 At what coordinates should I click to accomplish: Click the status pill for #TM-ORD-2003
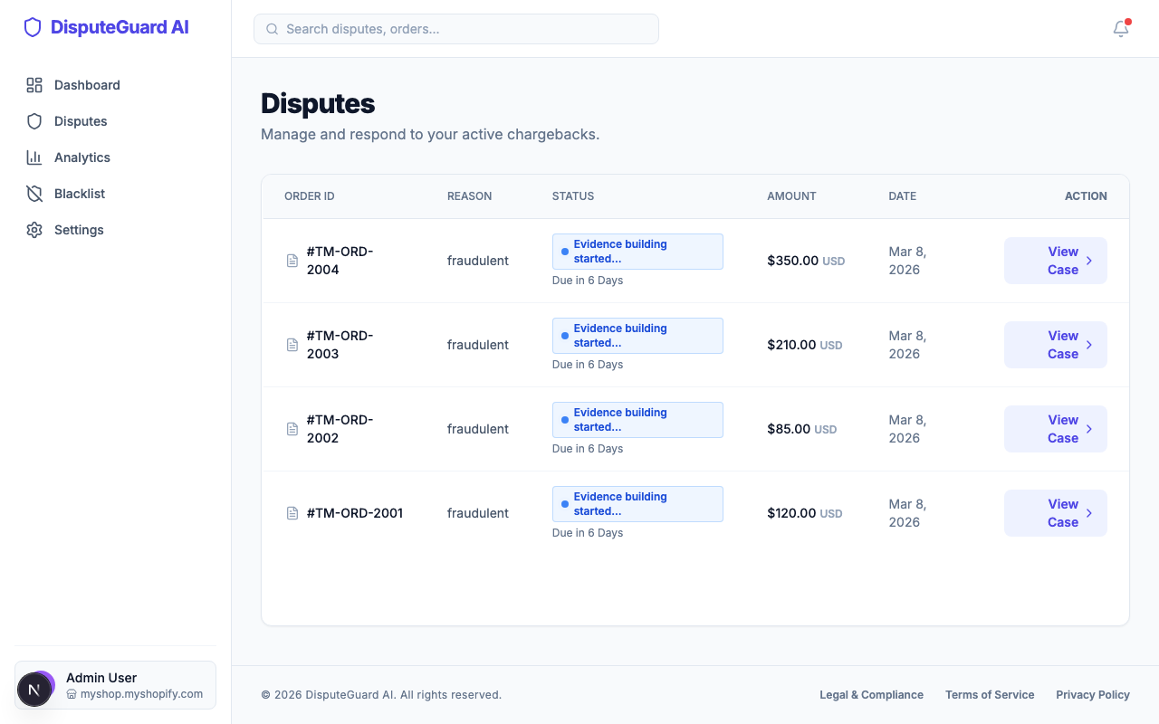(637, 335)
